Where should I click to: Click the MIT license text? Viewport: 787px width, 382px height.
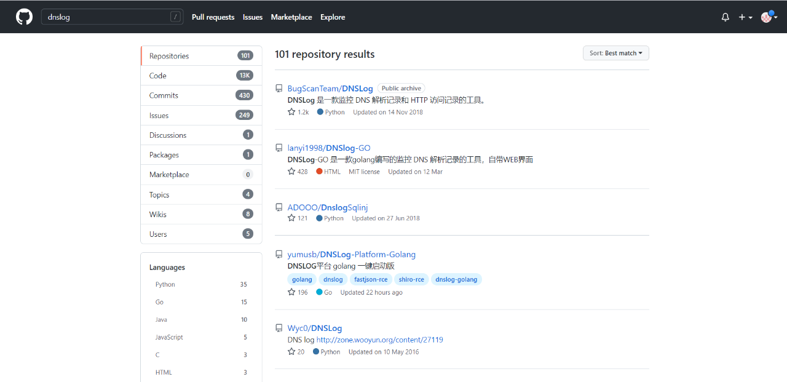click(365, 172)
